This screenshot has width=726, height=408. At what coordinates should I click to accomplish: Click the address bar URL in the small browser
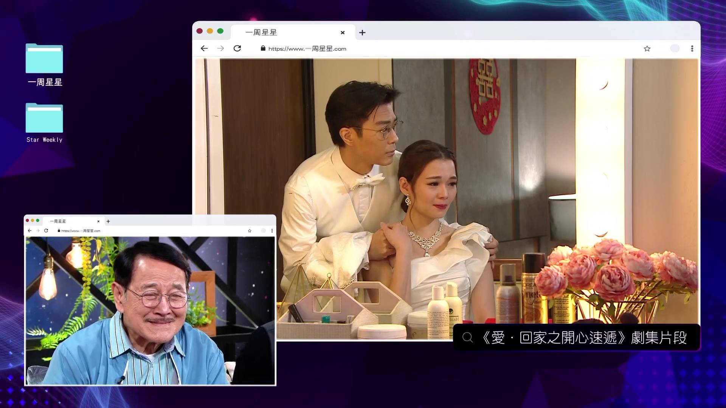[x=81, y=230]
